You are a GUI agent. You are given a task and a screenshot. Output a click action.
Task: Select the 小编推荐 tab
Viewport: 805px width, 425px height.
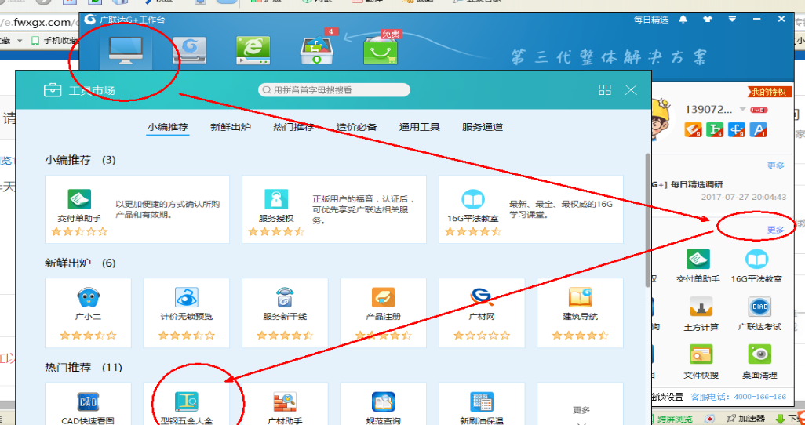tap(168, 127)
